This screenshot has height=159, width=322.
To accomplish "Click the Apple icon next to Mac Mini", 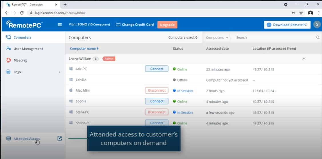I will [x=71, y=90].
